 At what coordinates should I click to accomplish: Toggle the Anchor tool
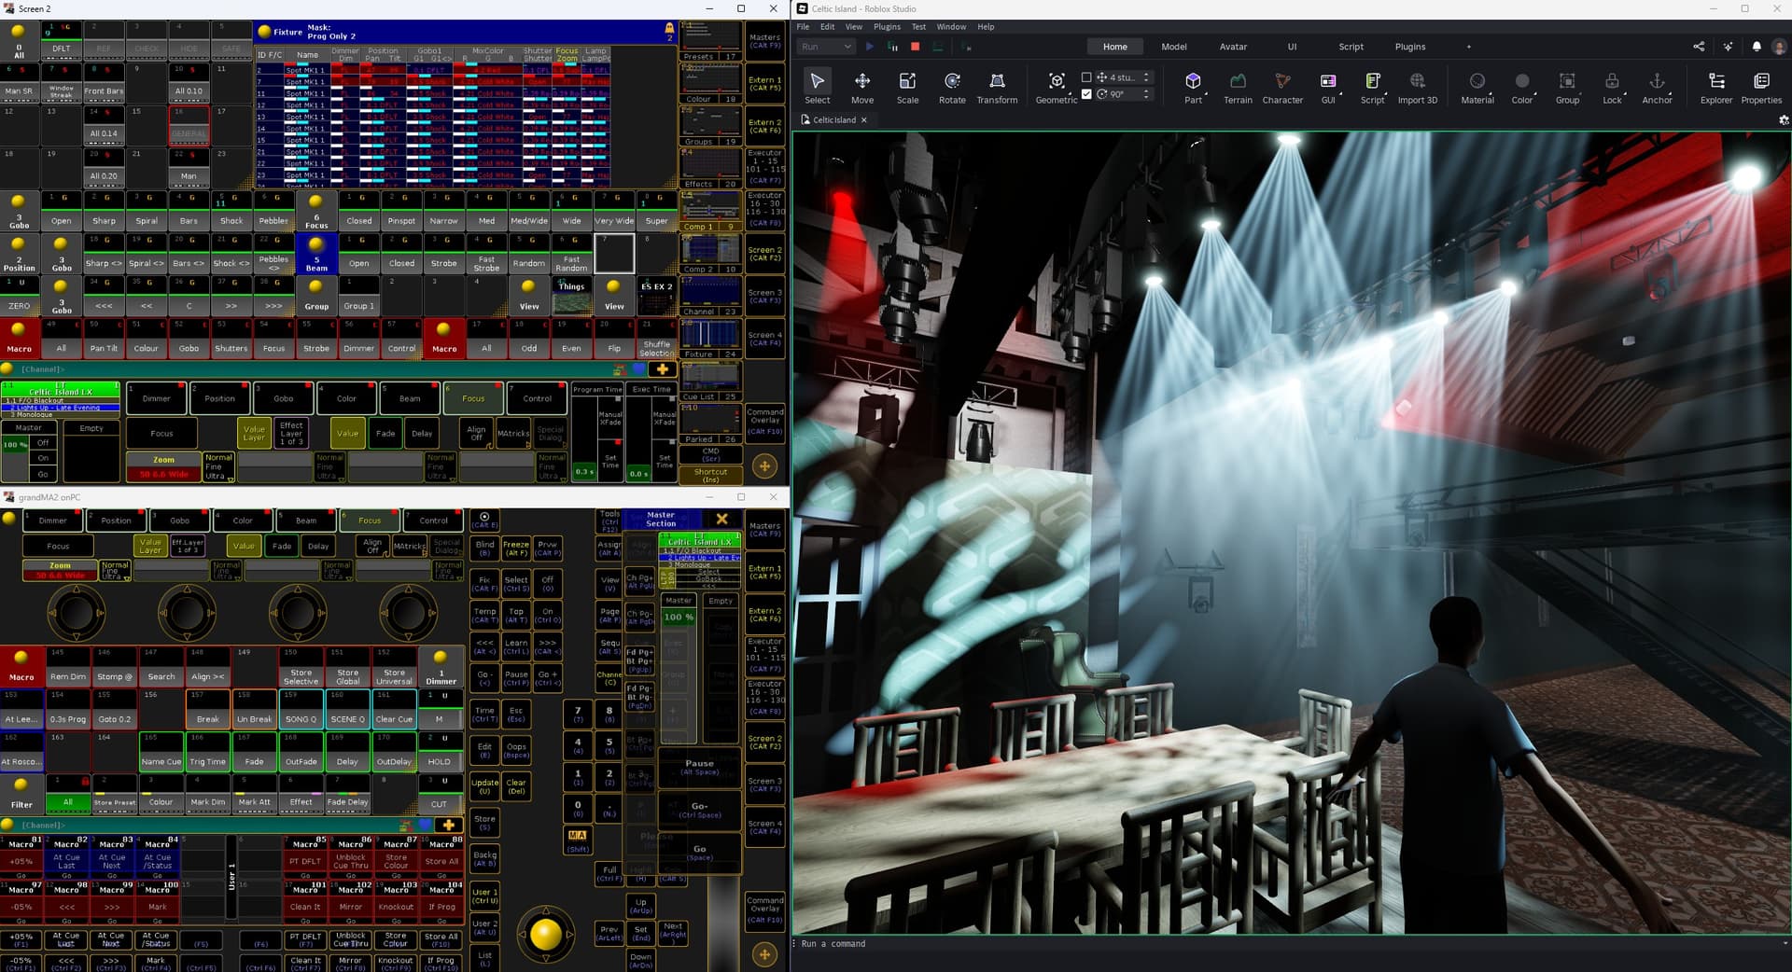click(1657, 87)
